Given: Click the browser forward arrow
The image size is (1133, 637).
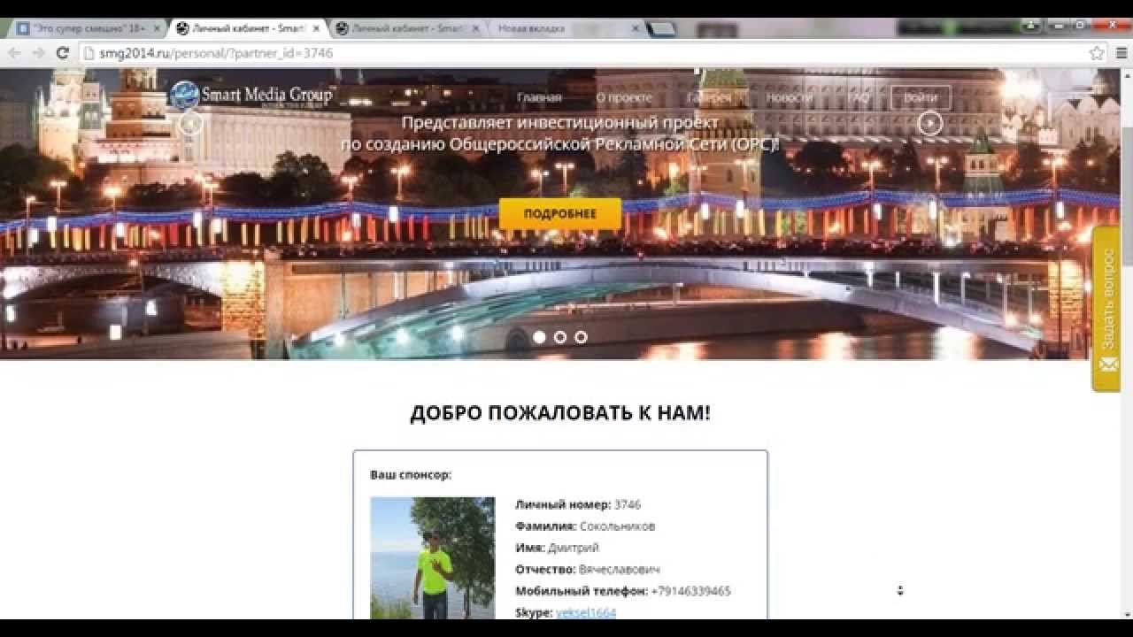Looking at the screenshot, I should tap(38, 53).
